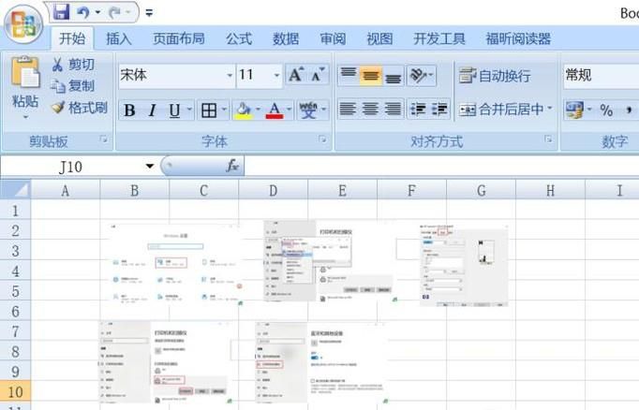Open the 页面布局 tab
This screenshot has height=410, width=639.
tap(179, 38)
